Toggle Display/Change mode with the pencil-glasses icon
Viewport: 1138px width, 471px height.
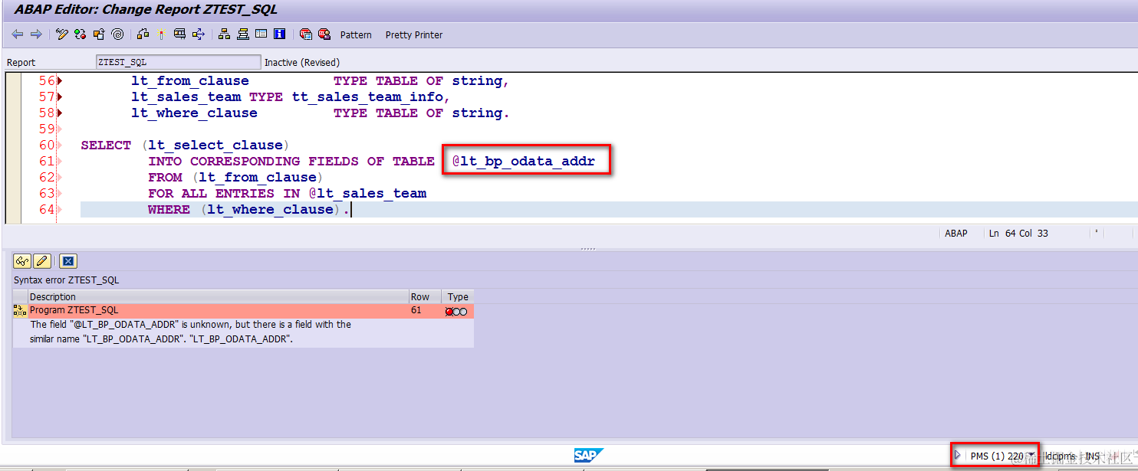pyautogui.click(x=62, y=34)
